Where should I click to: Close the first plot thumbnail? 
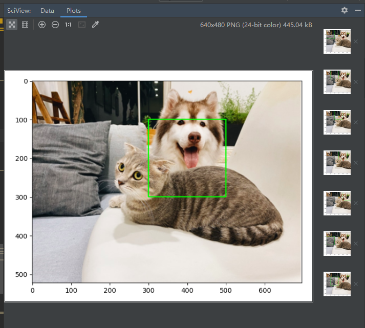click(x=356, y=41)
